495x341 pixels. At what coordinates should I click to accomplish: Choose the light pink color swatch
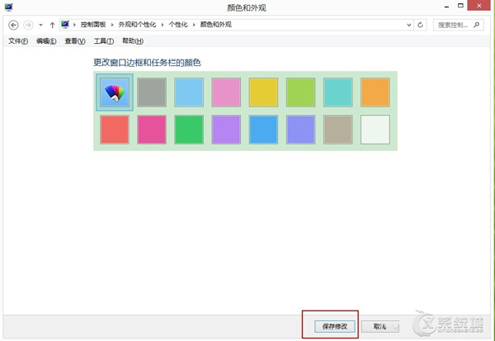point(226,92)
